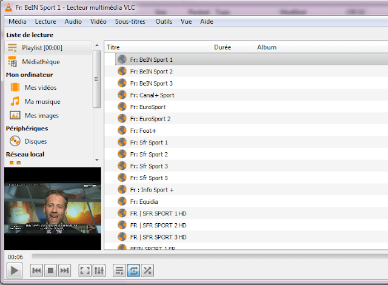Toggle the playlist view button
Image resolution: width=388 pixels, height=285 pixels.
119,270
